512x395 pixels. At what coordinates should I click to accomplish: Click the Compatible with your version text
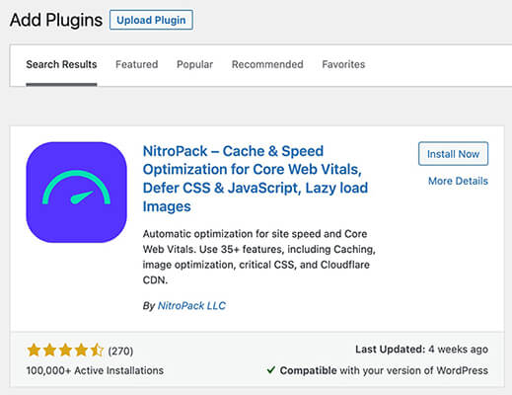pos(384,370)
